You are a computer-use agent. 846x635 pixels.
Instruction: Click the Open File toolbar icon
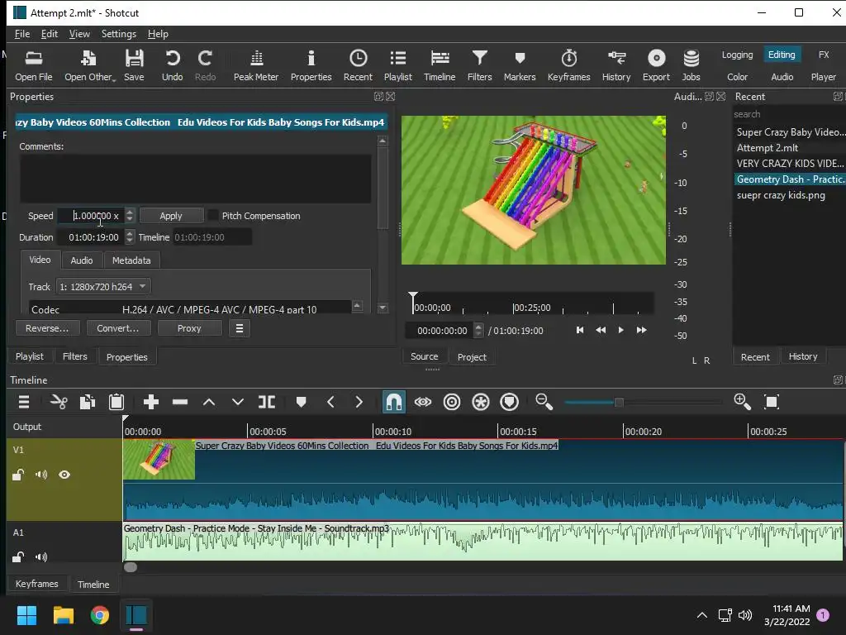coord(33,65)
